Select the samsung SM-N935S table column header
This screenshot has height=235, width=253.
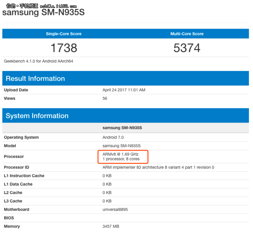tap(122, 128)
